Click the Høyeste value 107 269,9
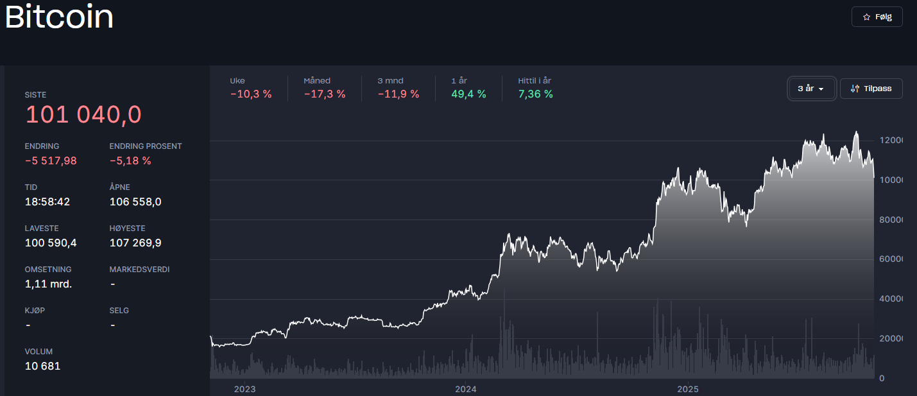Image resolution: width=917 pixels, height=396 pixels. 135,243
